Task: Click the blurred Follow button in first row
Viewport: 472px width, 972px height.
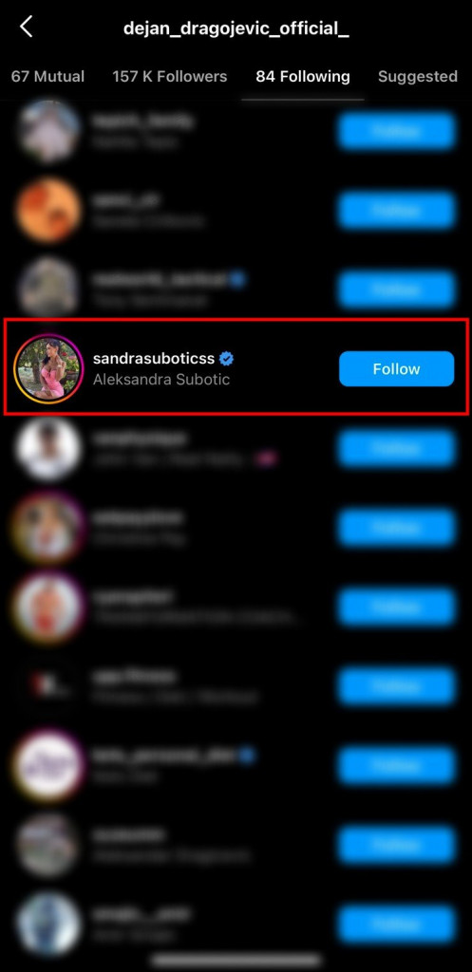Action: [x=396, y=131]
